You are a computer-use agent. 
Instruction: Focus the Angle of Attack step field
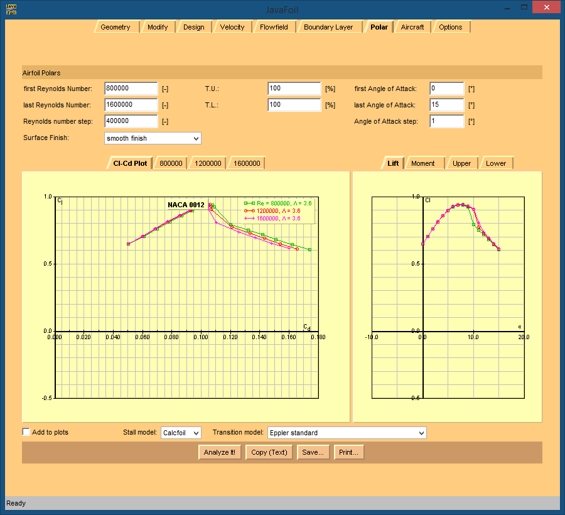[447, 121]
